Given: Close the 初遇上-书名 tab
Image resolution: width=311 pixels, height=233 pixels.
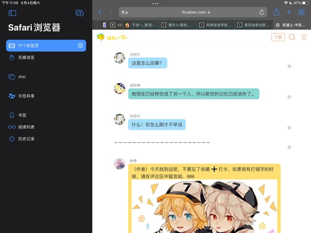Looking at the screenshot, I should [277, 25].
